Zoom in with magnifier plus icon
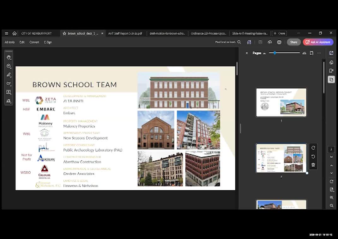The width and height of the screenshot is (338, 239). point(332,197)
